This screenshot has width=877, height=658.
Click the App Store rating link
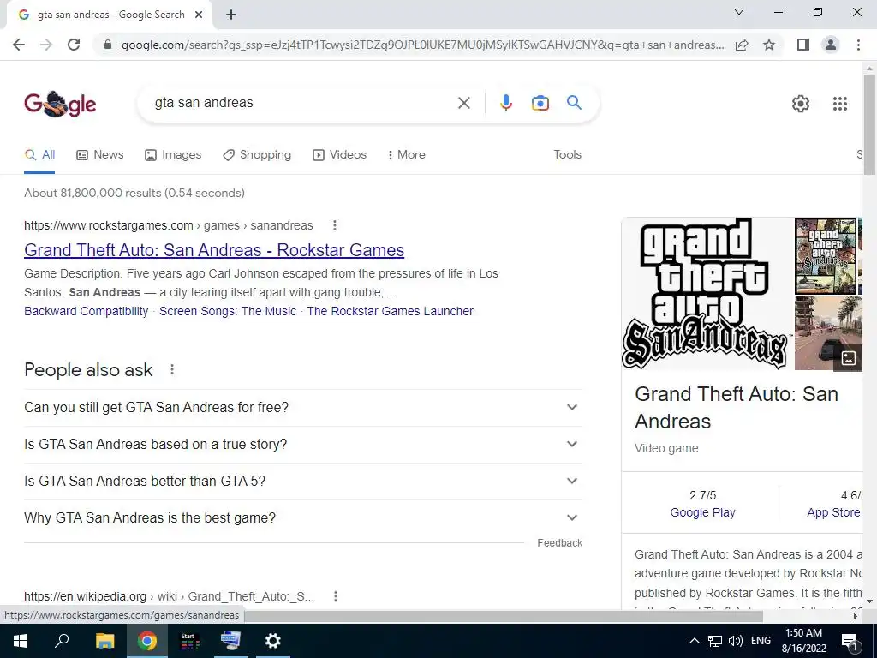(833, 512)
